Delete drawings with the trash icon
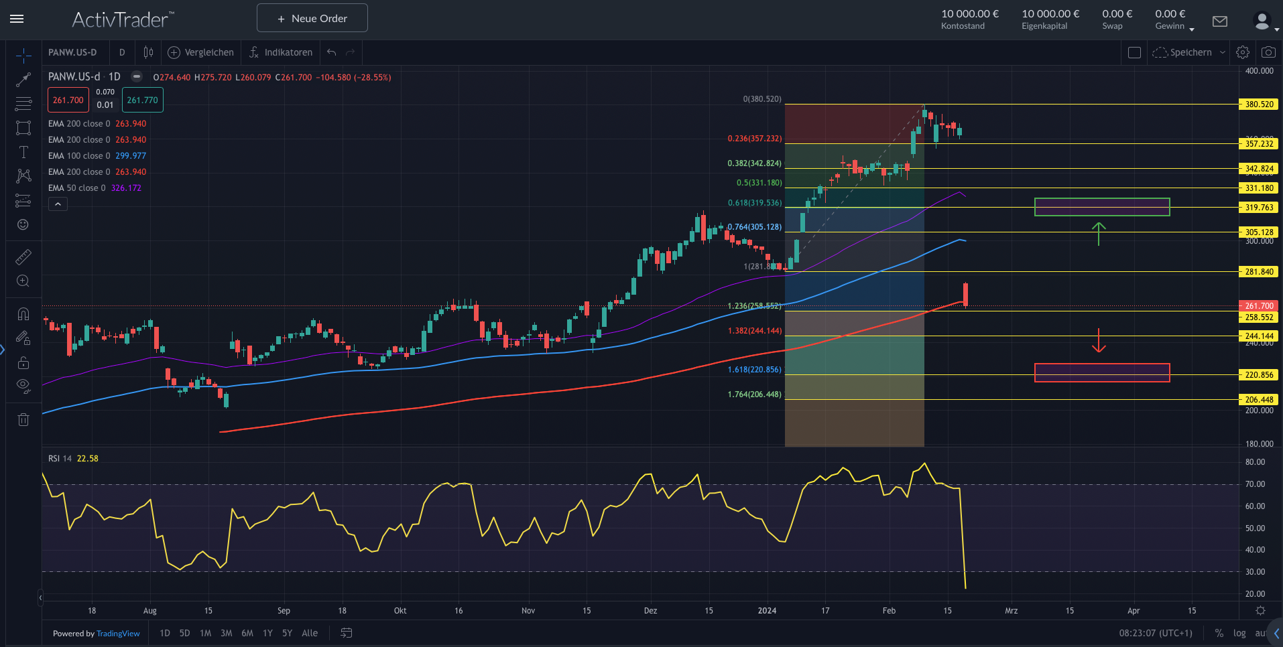This screenshot has width=1283, height=647. click(23, 420)
